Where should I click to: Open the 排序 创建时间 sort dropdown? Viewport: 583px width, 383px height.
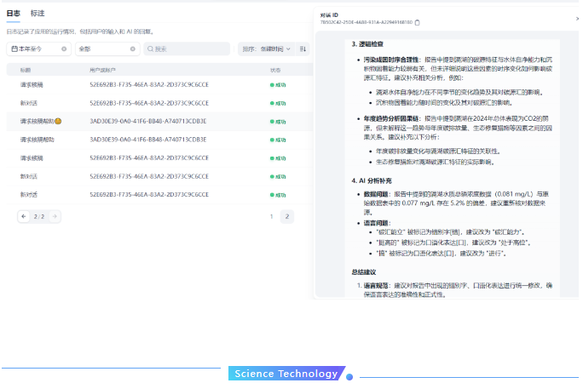[266, 49]
